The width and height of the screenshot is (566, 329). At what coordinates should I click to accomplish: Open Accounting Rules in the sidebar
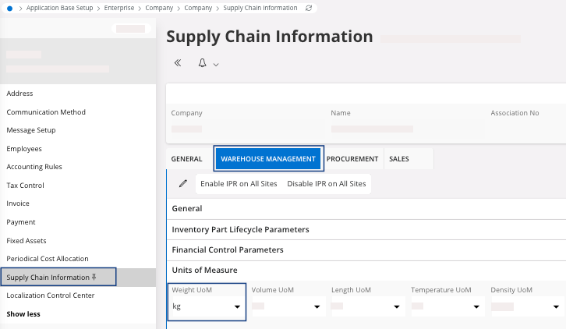pyautogui.click(x=34, y=167)
